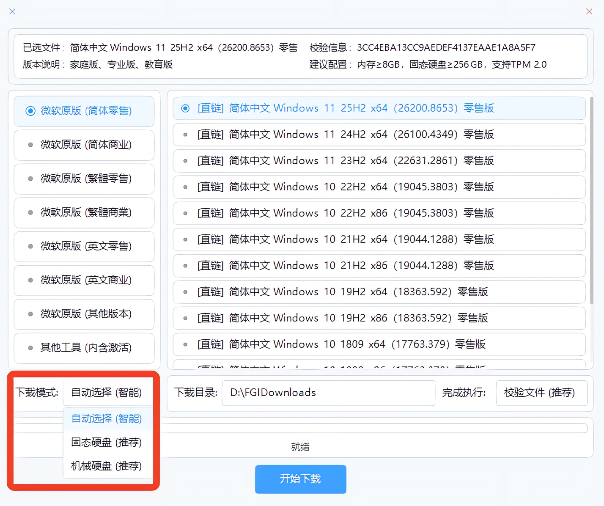Viewport: 604px width, 506px height.
Task: Click the blue X icon at top-left
Action: (12, 11)
